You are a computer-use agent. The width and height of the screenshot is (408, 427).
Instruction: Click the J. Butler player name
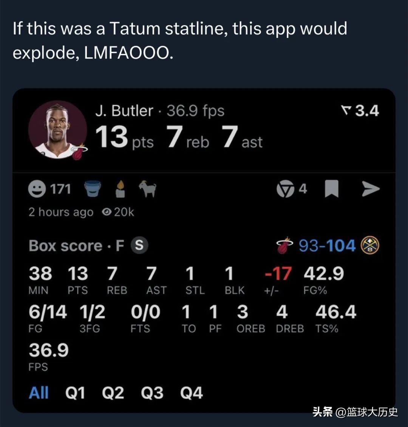(x=124, y=111)
